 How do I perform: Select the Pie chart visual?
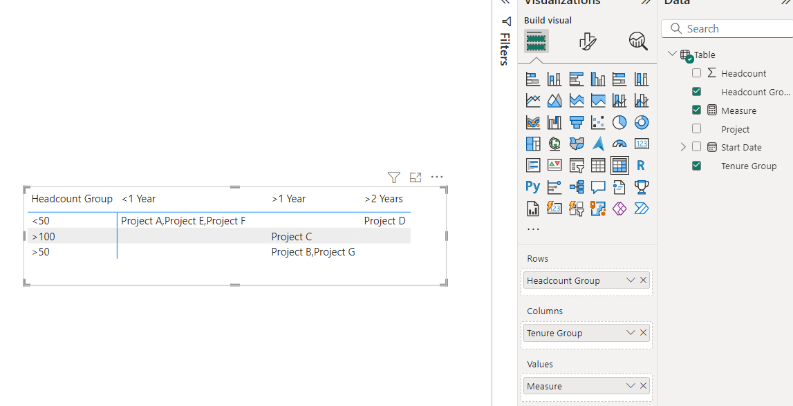[x=619, y=122]
